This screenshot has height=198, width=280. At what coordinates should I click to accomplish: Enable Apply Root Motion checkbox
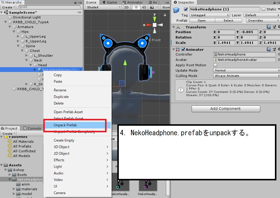(215, 65)
